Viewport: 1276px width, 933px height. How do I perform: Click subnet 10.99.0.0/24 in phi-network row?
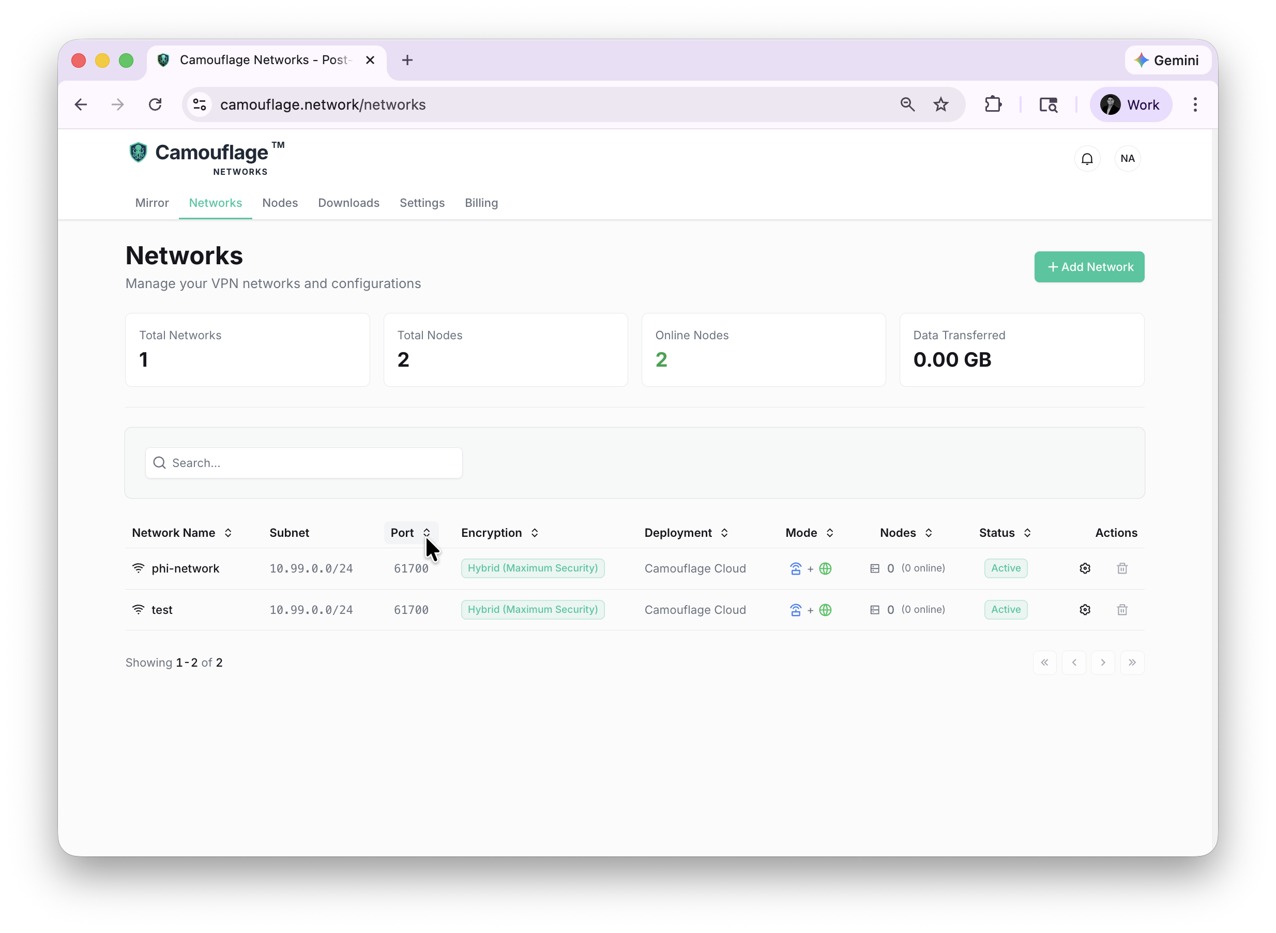pos(311,568)
